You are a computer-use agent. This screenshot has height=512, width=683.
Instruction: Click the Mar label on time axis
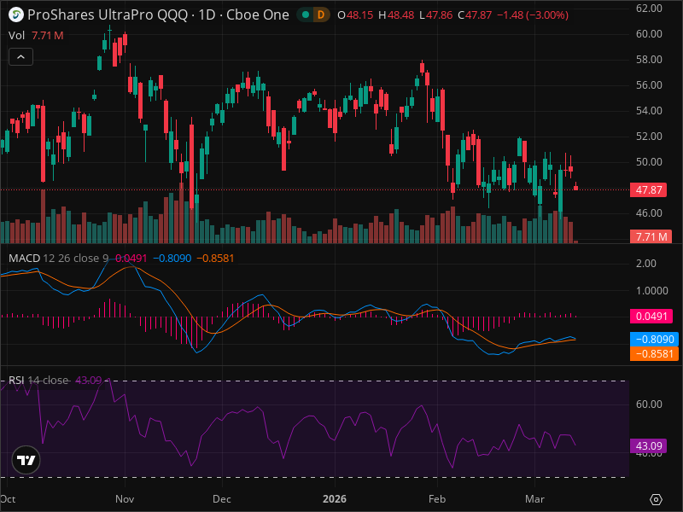(534, 499)
